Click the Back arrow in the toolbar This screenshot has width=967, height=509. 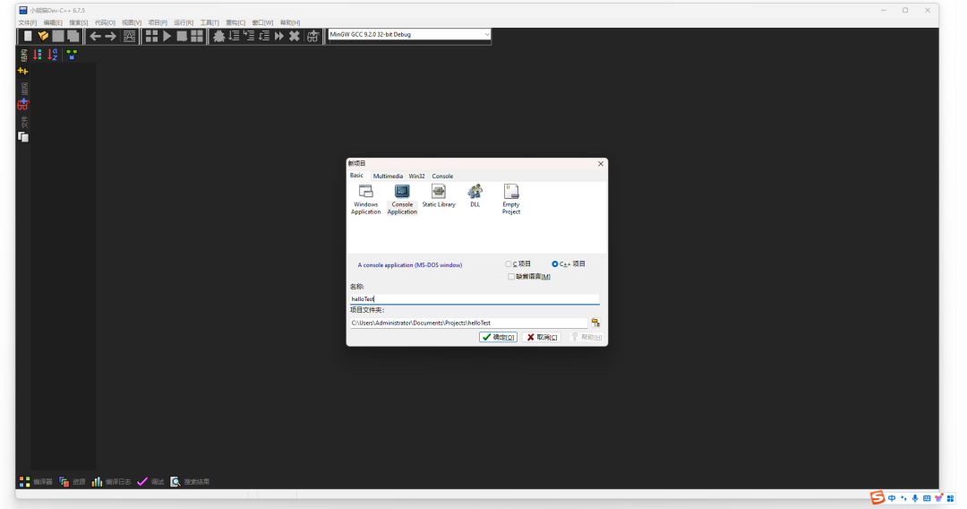pos(95,37)
